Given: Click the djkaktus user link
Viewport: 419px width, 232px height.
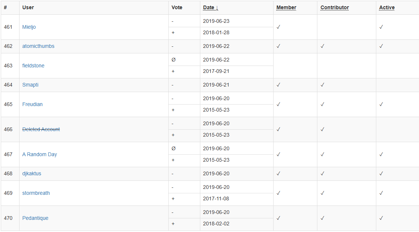Looking at the screenshot, I should click(x=32, y=173).
